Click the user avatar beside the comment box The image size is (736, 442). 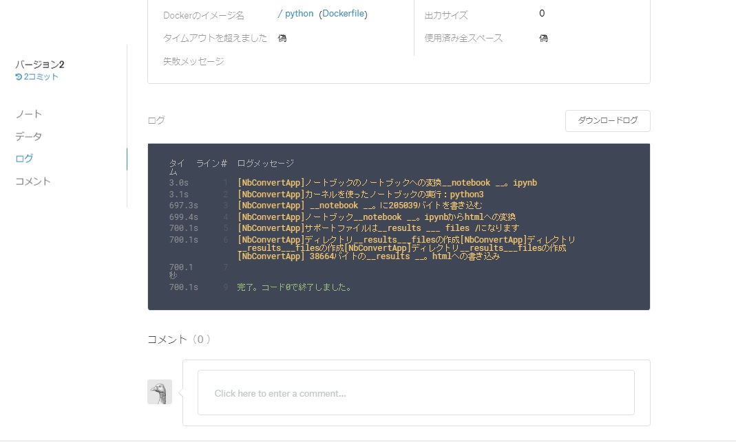[x=159, y=392]
